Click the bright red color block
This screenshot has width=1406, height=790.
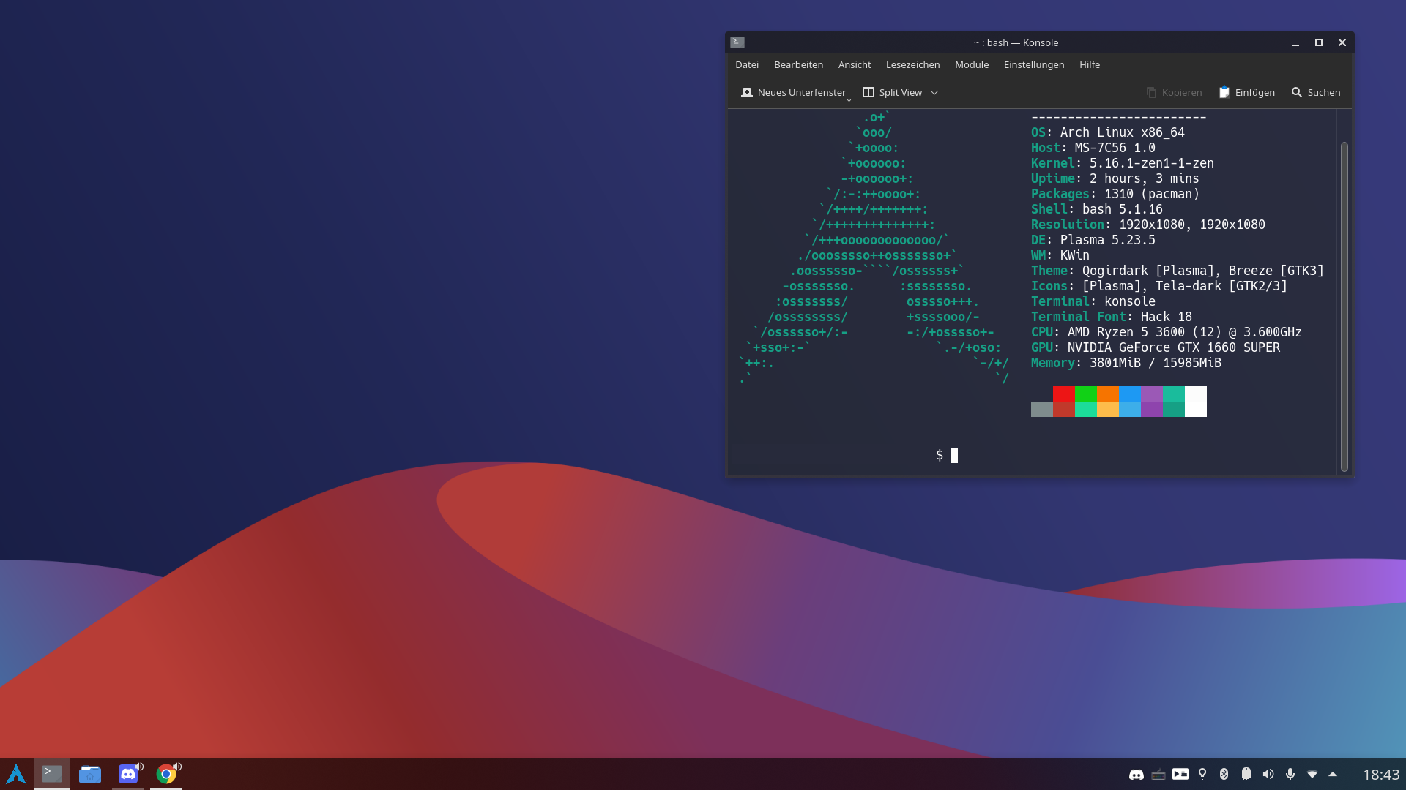pyautogui.click(x=1063, y=394)
